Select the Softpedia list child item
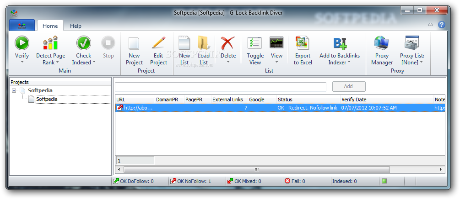 coord(47,99)
